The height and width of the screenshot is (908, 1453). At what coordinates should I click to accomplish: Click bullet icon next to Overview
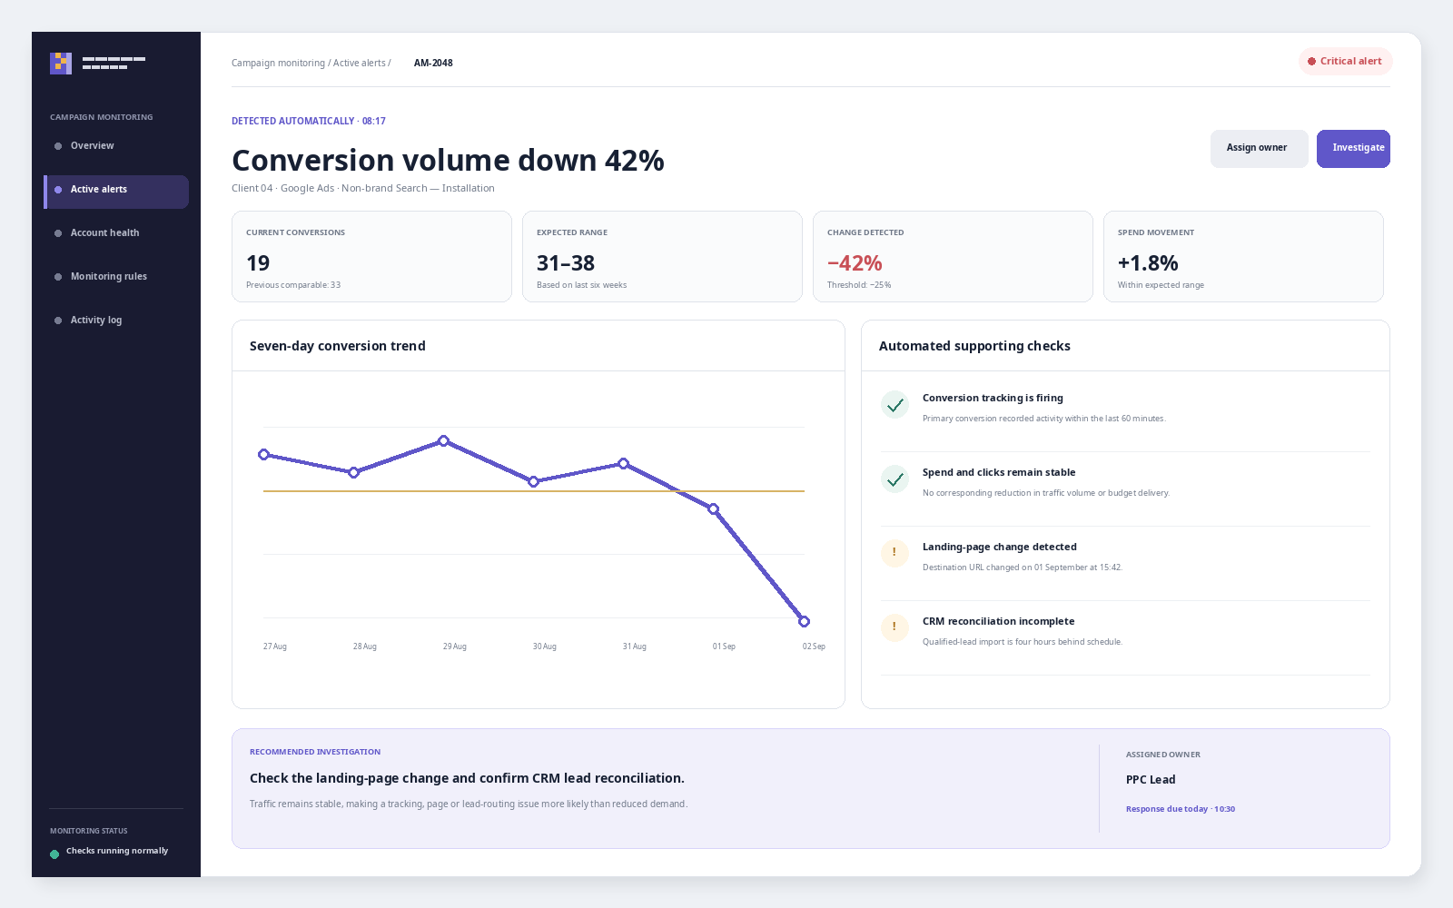click(x=58, y=146)
